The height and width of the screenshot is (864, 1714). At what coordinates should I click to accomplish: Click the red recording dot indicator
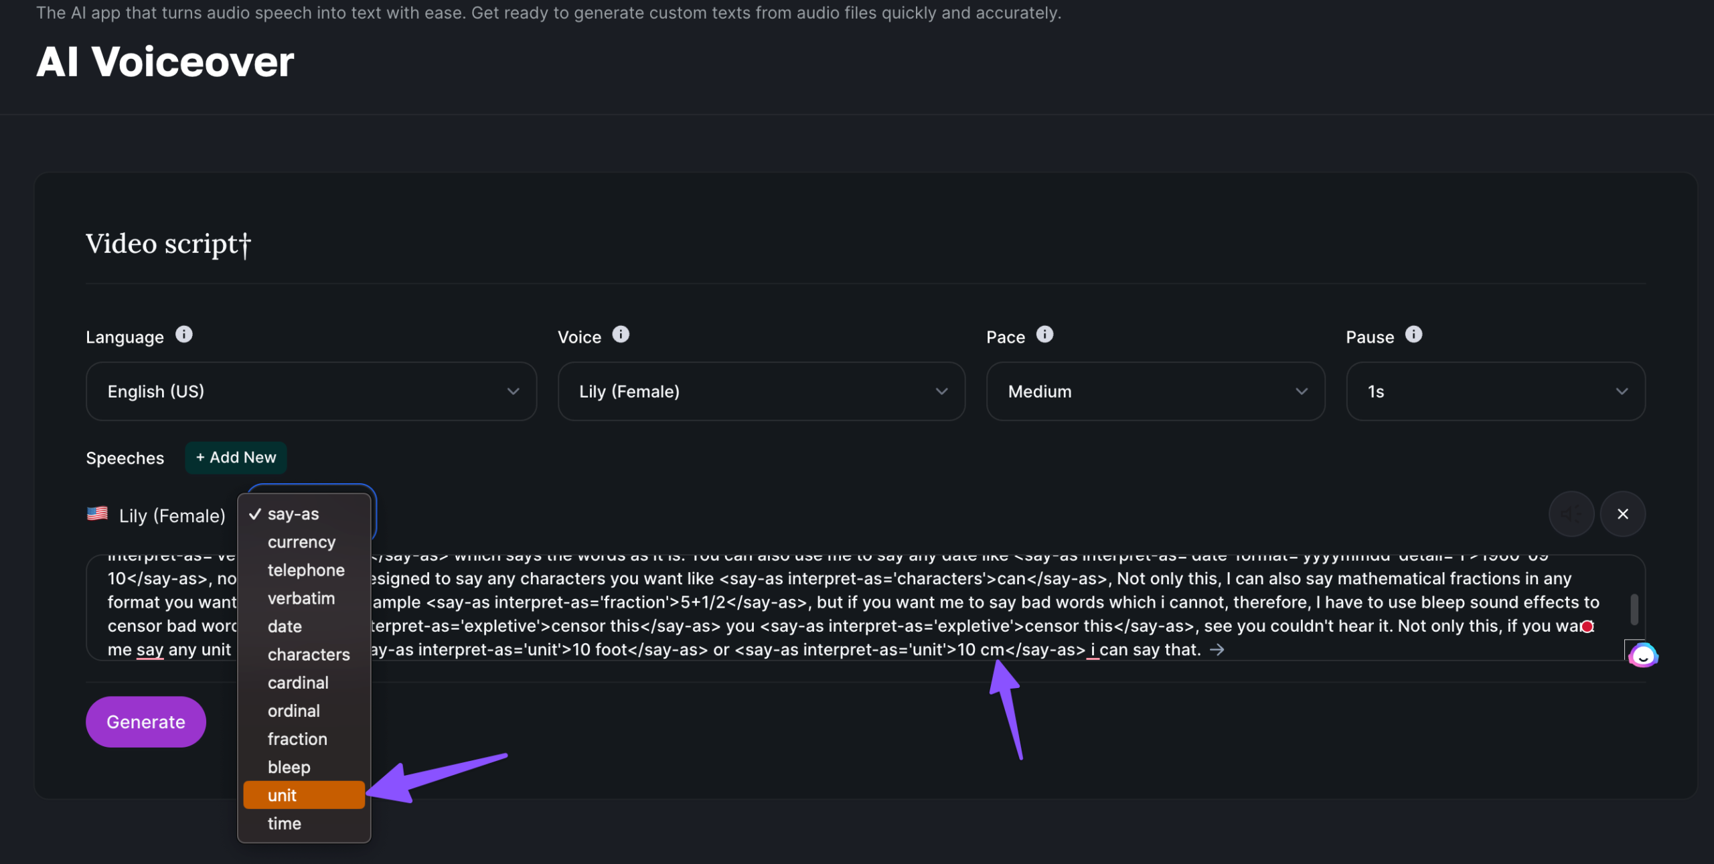(x=1587, y=626)
